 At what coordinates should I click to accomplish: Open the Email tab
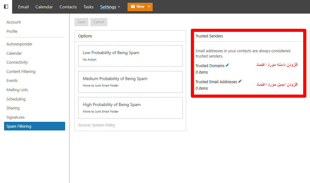click(23, 7)
